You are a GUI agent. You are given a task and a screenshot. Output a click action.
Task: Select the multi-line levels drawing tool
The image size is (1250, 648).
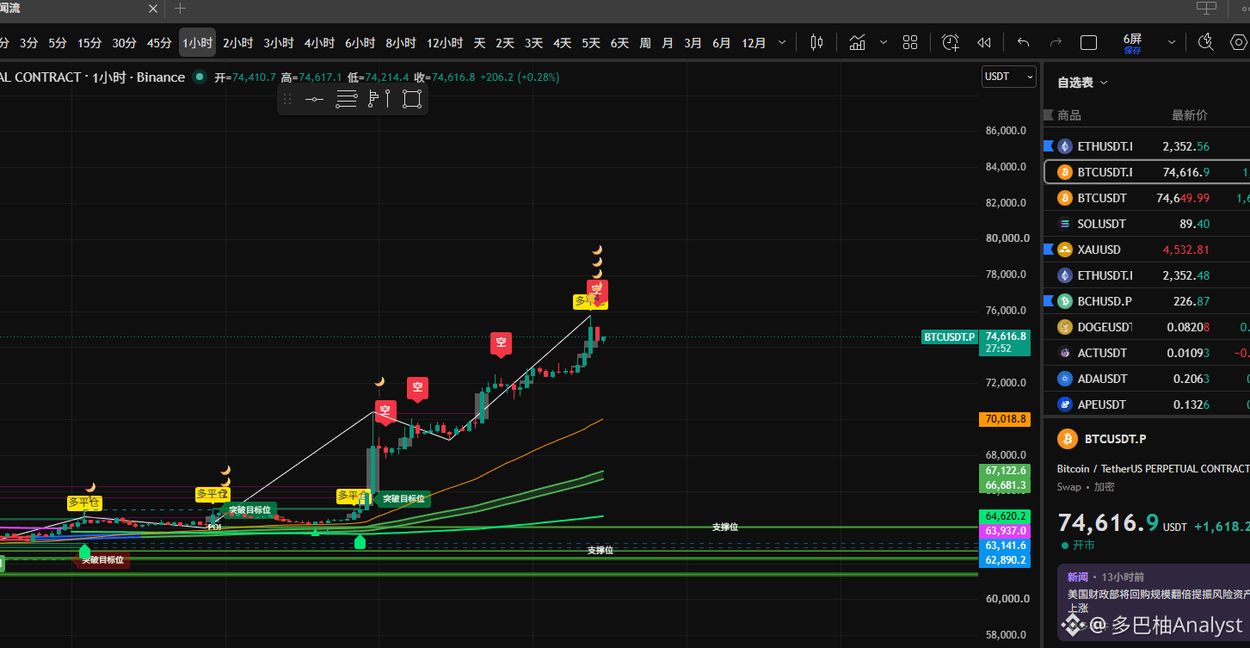point(346,99)
